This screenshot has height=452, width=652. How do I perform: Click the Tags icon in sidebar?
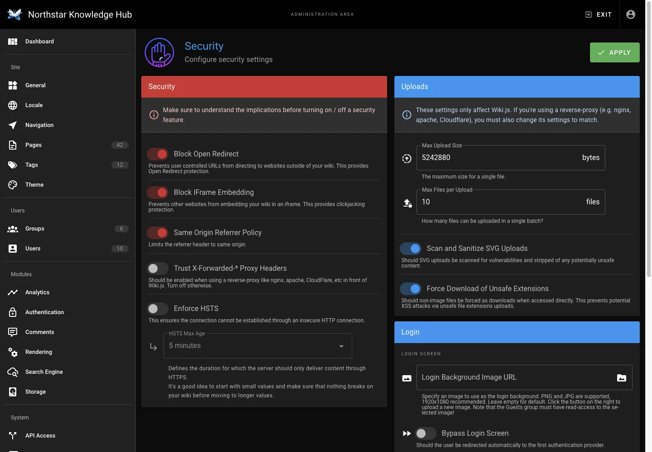click(13, 165)
